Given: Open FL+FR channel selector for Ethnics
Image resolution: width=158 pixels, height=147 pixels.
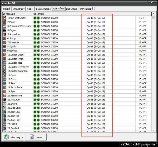Looking at the screenshot, I should click(143, 50).
